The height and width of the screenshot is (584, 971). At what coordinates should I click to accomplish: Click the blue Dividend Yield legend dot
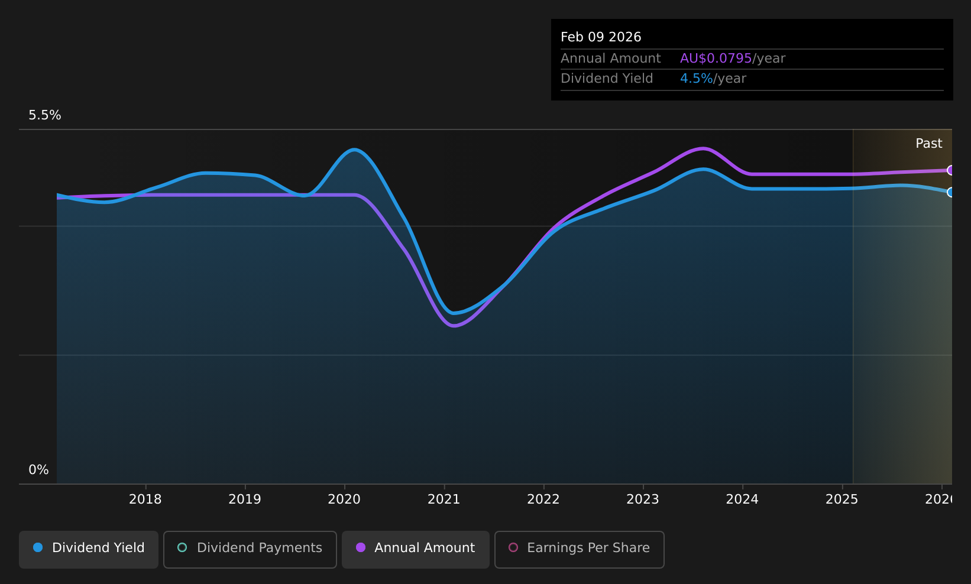point(38,547)
